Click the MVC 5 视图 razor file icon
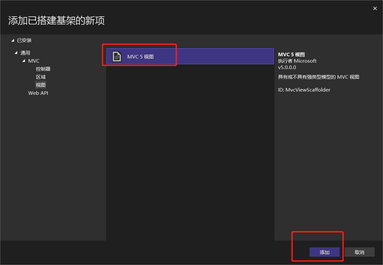 tap(117, 57)
